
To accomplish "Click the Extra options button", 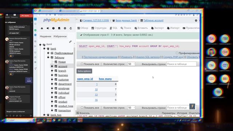I will click(x=84, y=71).
